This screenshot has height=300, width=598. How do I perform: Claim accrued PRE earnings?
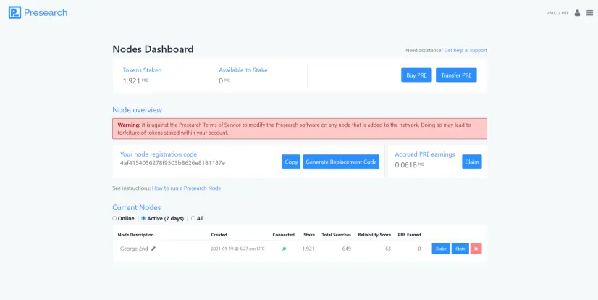(472, 162)
